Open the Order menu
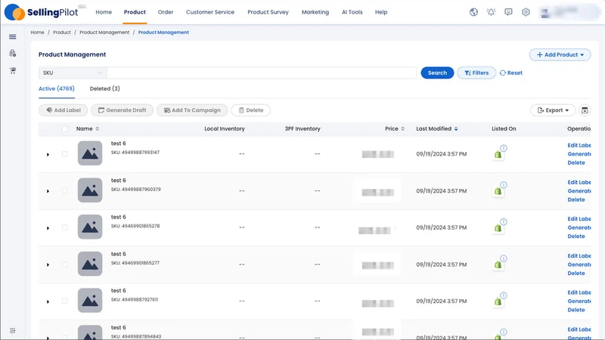 (x=166, y=12)
